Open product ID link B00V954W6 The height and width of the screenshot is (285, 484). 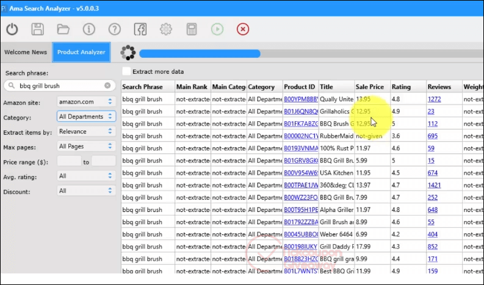(x=301, y=173)
